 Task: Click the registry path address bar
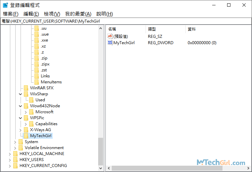[x=126, y=21]
